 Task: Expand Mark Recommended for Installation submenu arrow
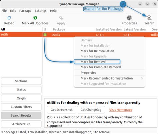(142, 78)
